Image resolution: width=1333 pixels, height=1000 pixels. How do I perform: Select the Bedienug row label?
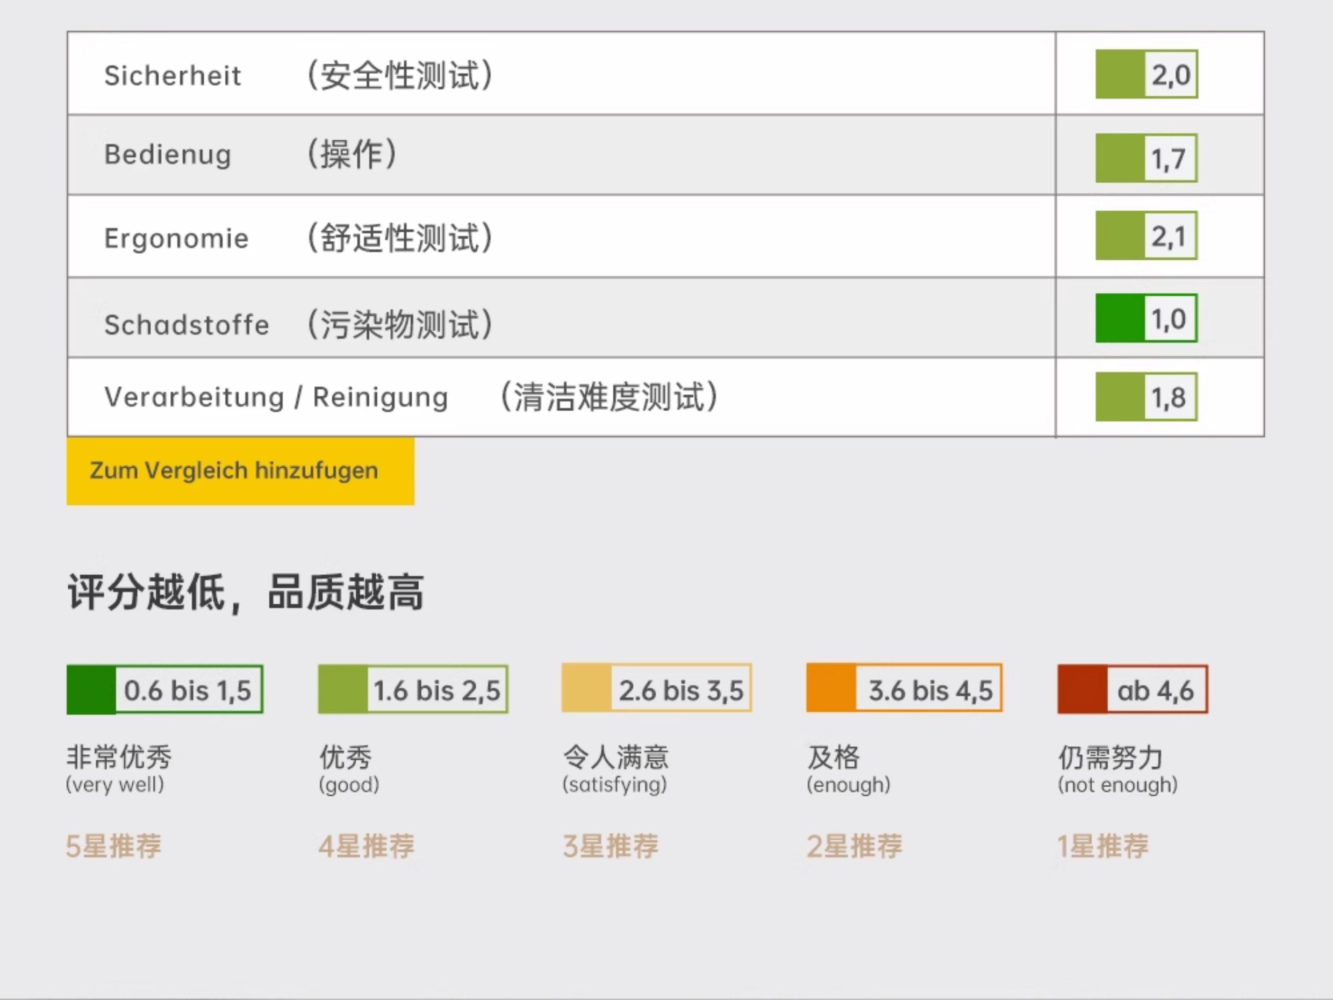pyautogui.click(x=168, y=154)
